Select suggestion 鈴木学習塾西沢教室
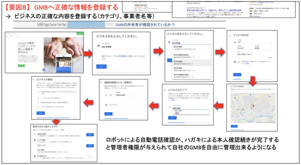 point(191,76)
